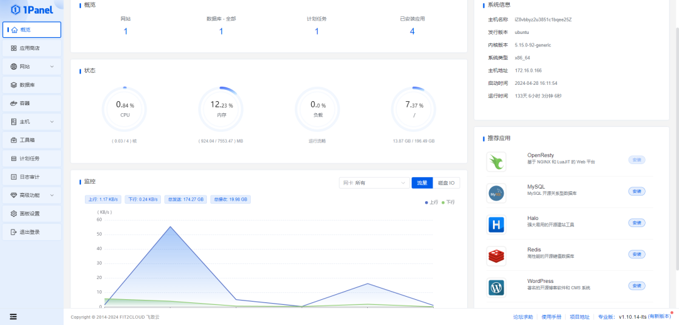Click the OpenResty app icon
679x325 pixels.
pyautogui.click(x=496, y=162)
